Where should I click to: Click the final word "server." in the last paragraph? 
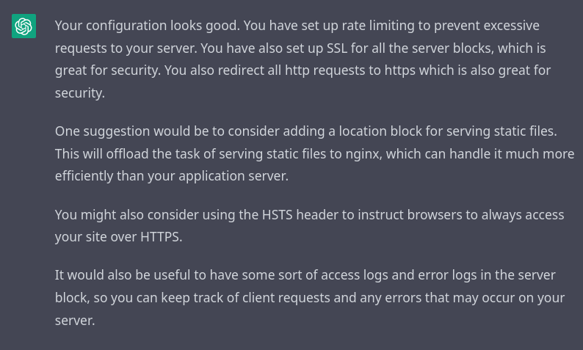75,321
